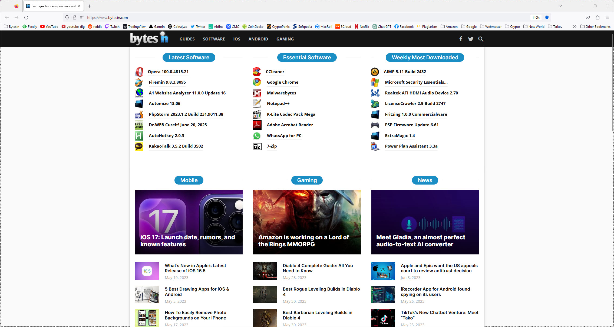Screen dimensions: 614x327
Task: Open the Save to Pocket icon
Action: coord(588,18)
